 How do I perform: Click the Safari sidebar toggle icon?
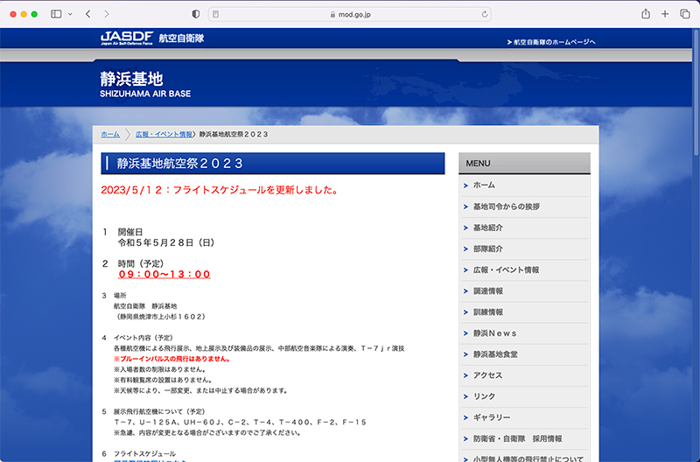point(56,14)
